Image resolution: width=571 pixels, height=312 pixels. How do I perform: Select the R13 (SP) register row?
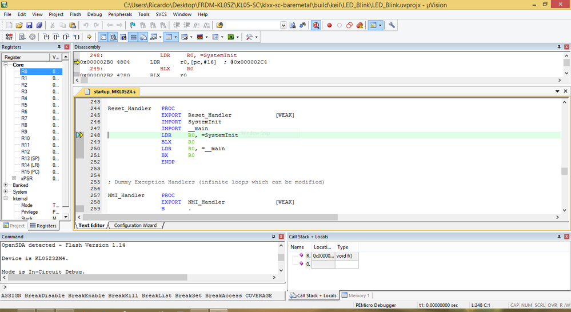point(30,158)
